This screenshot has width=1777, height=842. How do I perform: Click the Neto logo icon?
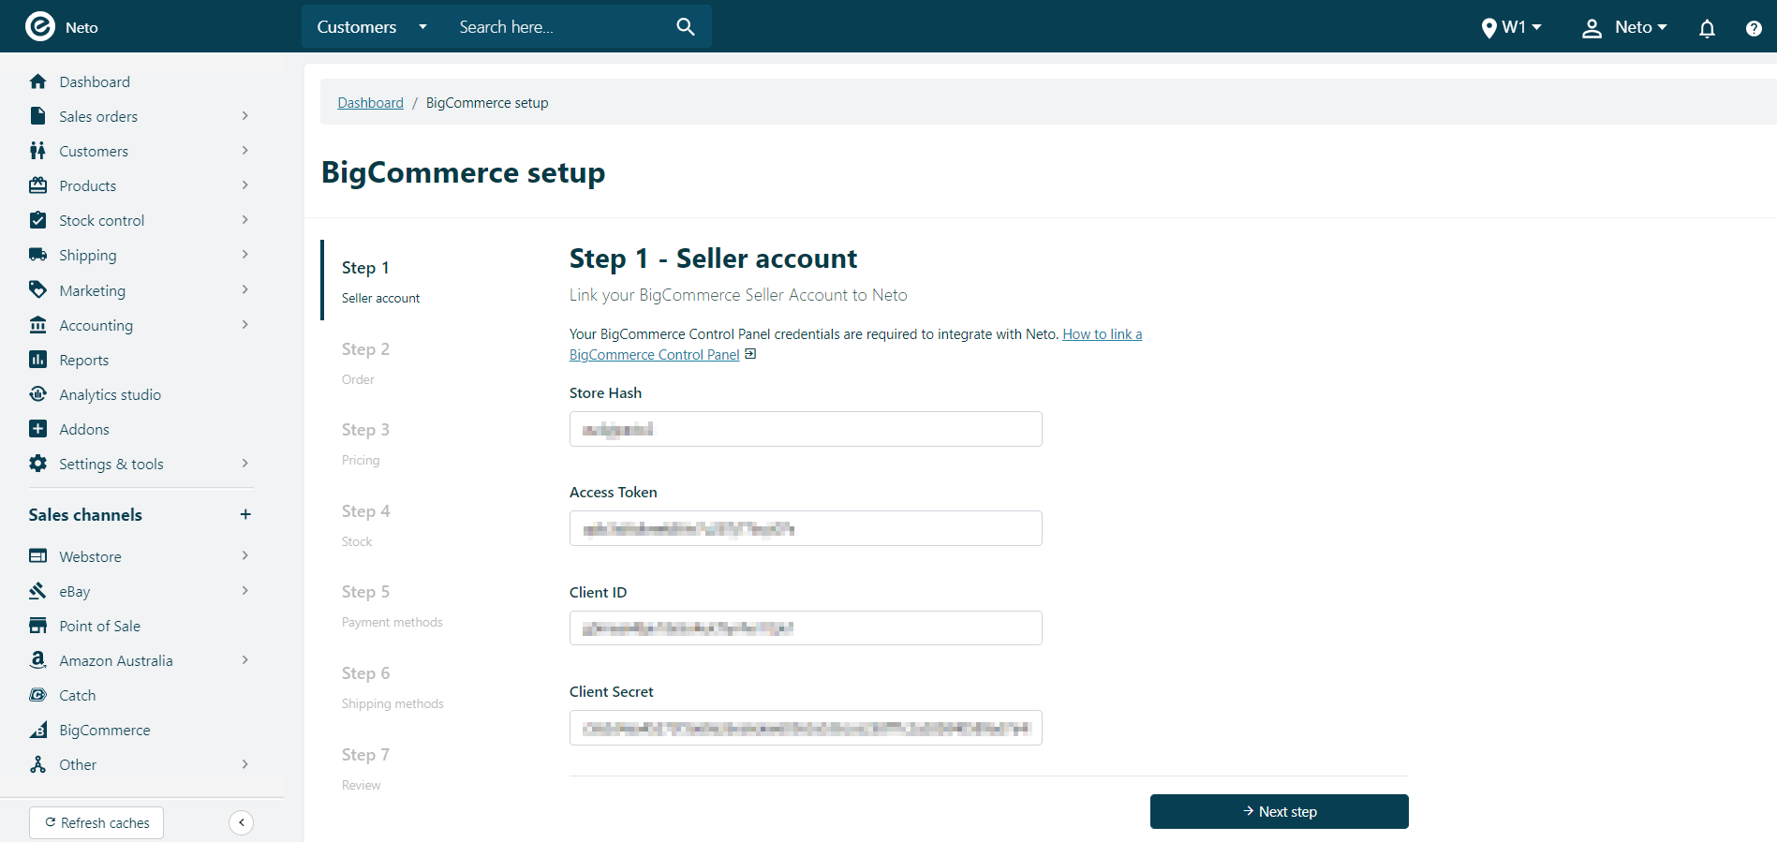coord(40,26)
